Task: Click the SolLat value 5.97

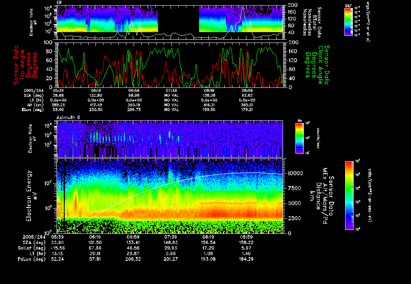Action: click(x=246, y=248)
